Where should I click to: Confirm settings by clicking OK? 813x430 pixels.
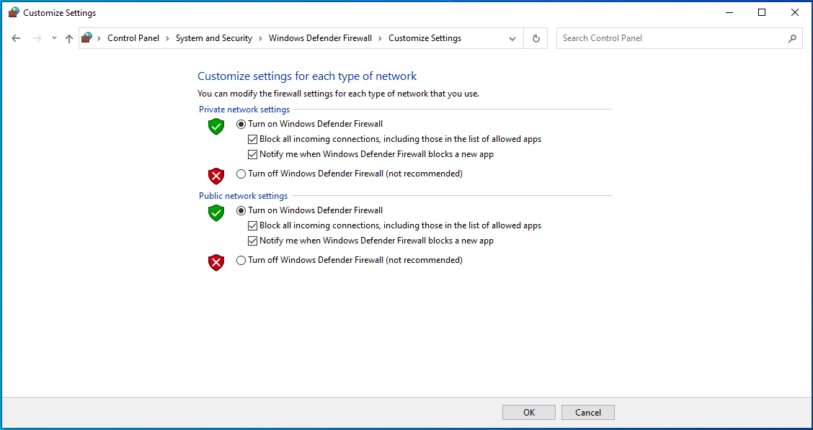(528, 412)
